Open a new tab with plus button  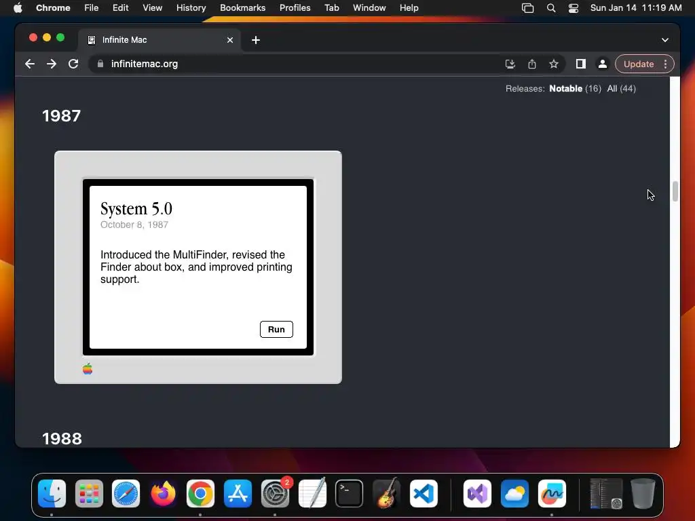point(256,40)
